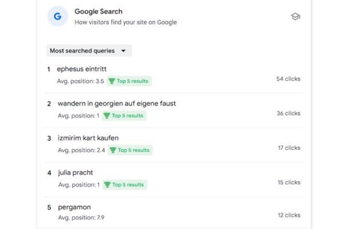344x229 pixels.
Task: Open the pergamon query
Action: tap(75, 207)
